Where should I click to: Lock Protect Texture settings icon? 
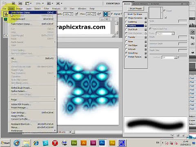coord(146,57)
